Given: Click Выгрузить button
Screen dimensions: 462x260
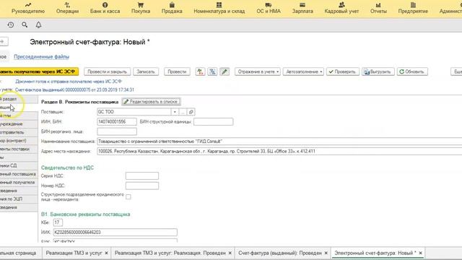Looking at the screenshot, I should pyautogui.click(x=378, y=71).
